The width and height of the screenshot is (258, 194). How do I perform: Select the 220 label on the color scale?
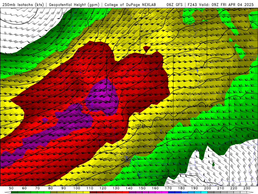click(x=233, y=188)
